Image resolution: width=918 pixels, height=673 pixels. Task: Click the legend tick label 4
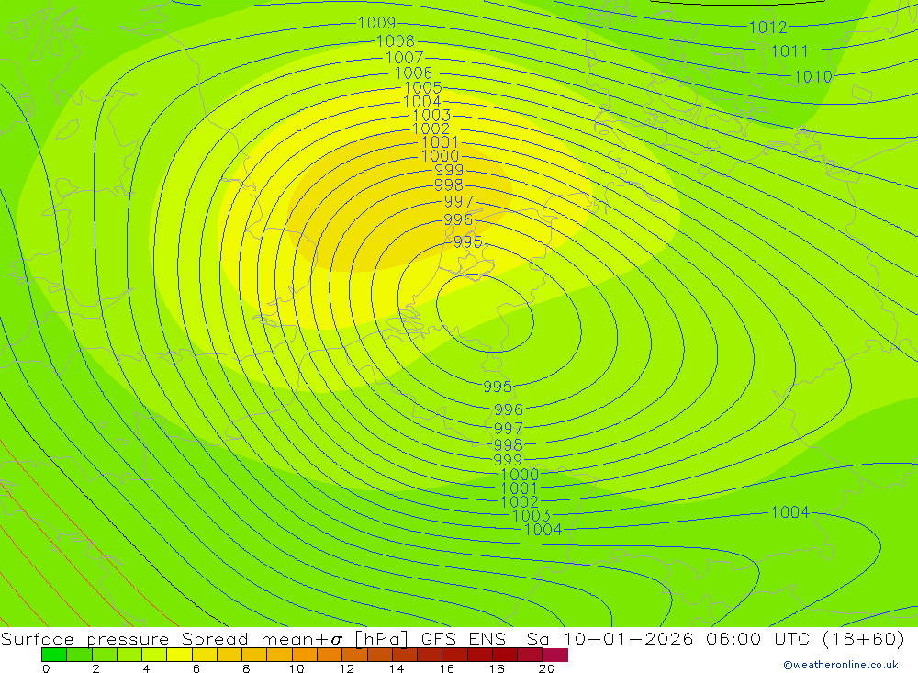(x=146, y=668)
